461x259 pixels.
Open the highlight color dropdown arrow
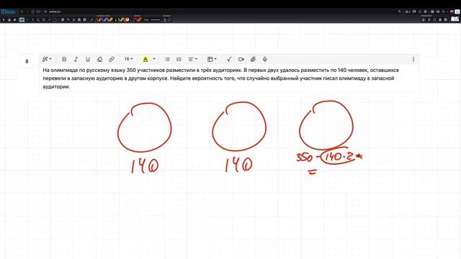pos(153,59)
